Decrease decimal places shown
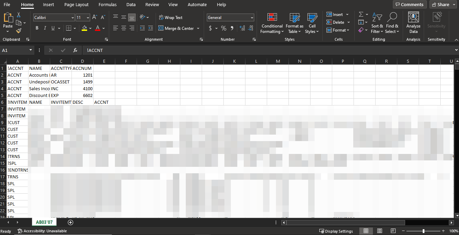The image size is (459, 235). [251, 28]
